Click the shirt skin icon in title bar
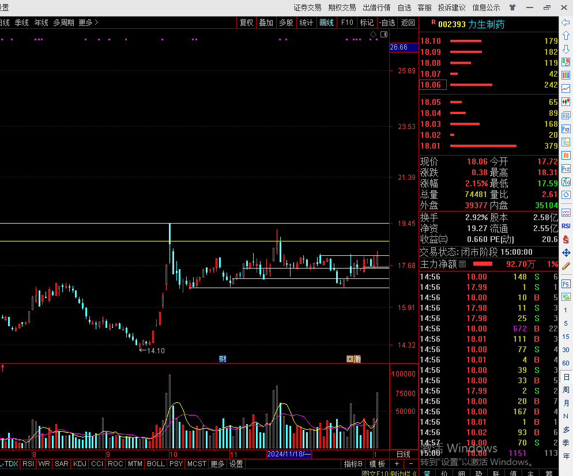The height and width of the screenshot is (476, 573). coord(512,7)
